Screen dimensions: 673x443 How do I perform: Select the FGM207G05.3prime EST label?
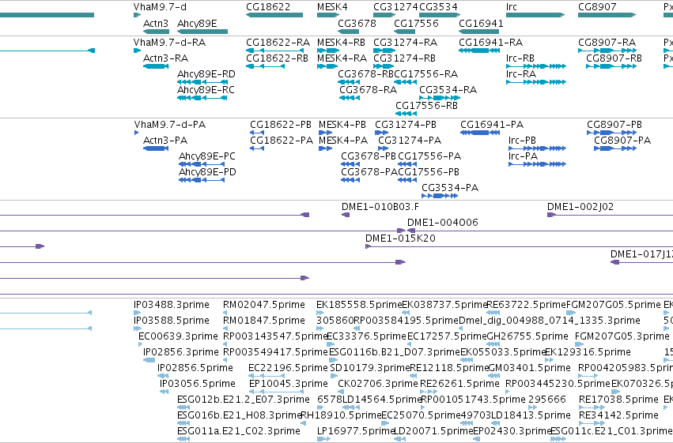(622, 336)
